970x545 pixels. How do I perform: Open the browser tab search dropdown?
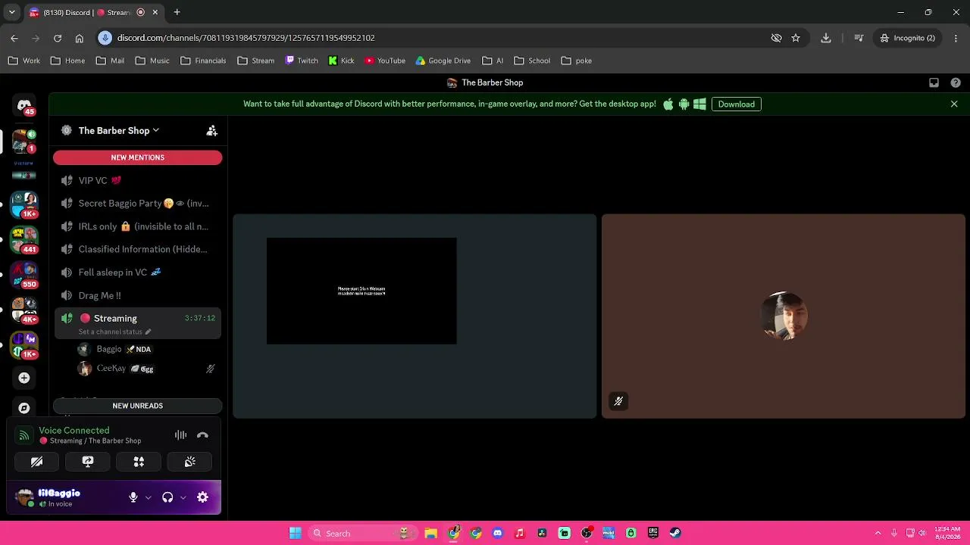pos(11,12)
